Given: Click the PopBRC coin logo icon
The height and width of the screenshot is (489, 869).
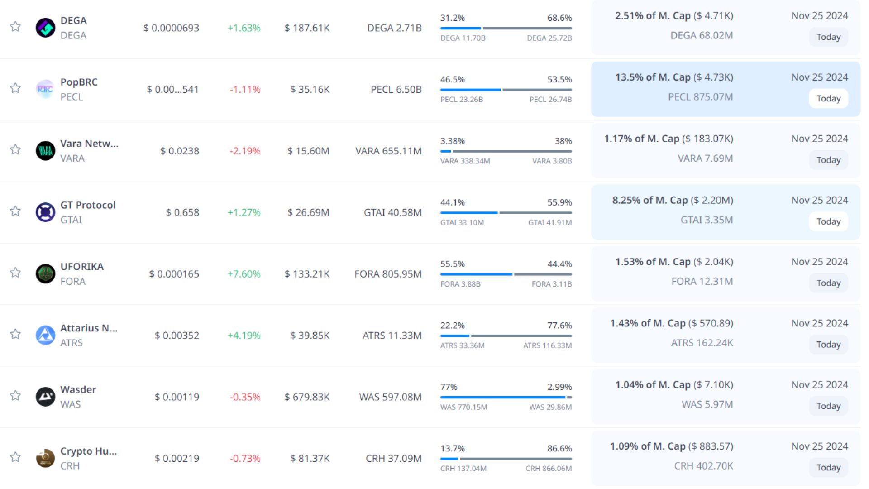Looking at the screenshot, I should 45,89.
